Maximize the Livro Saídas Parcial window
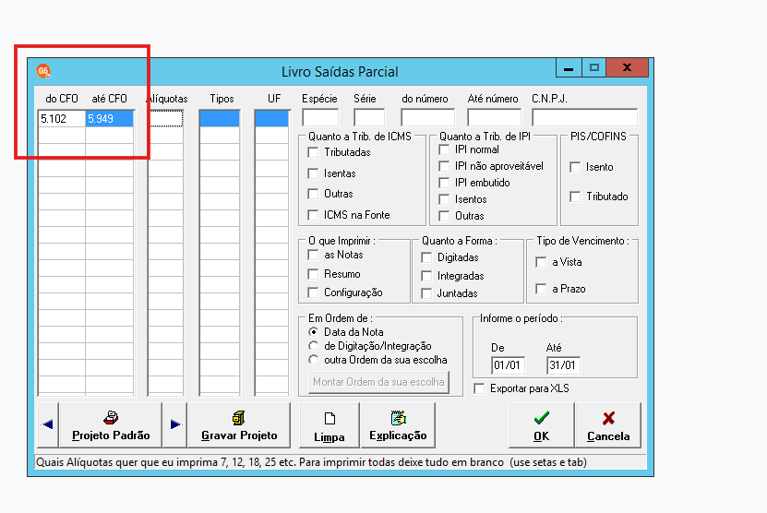This screenshot has width=767, height=513. click(593, 68)
